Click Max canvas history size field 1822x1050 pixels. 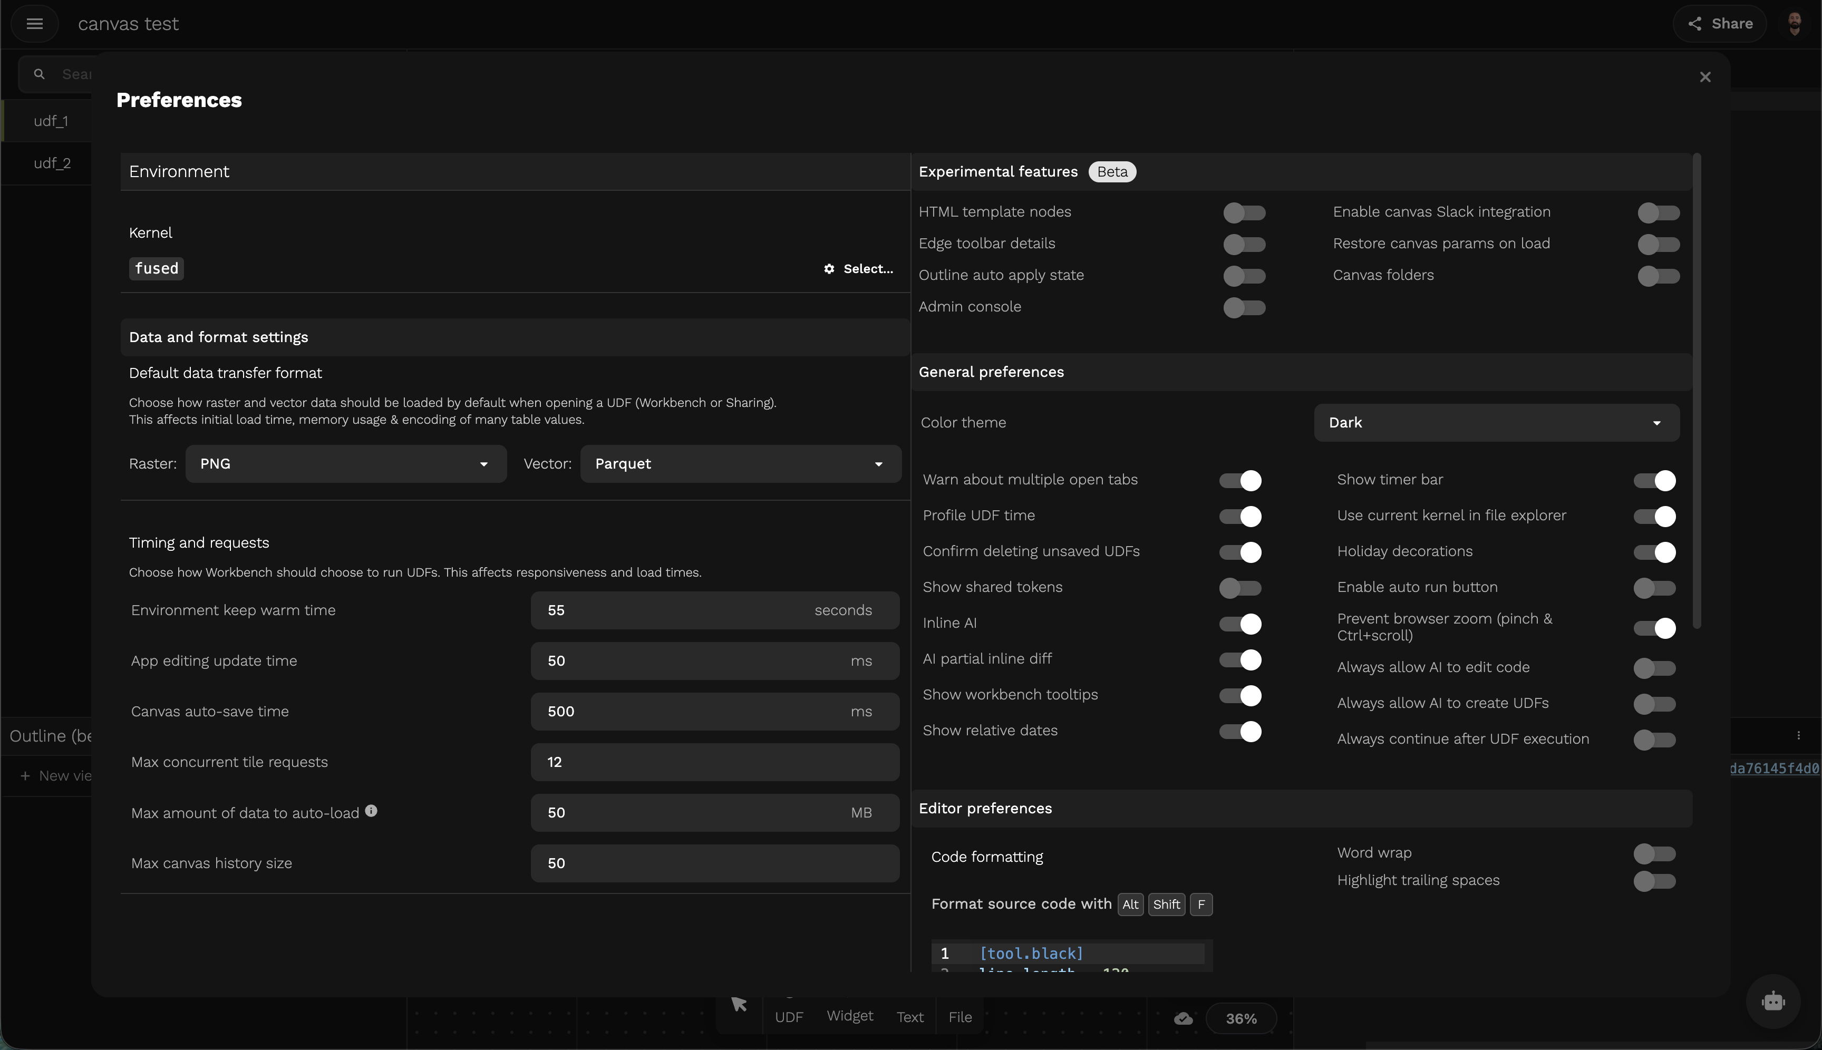715,863
